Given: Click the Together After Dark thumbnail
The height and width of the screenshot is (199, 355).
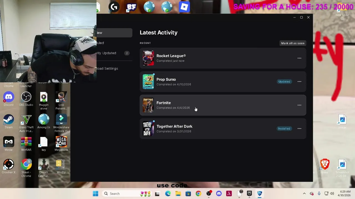Looking at the screenshot, I should [x=148, y=129].
